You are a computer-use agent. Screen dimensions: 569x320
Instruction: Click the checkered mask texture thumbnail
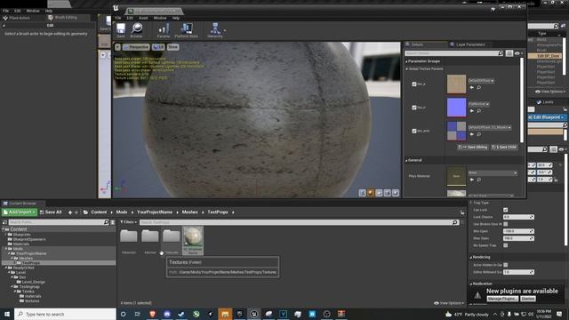[456, 131]
